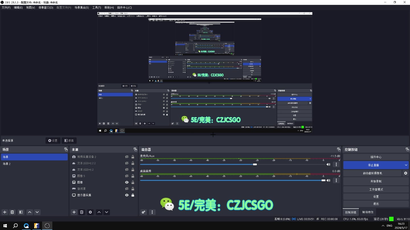Screen dimensions: 410x230
Task: Select OBS icon in the taskbar
Action: tap(47, 226)
